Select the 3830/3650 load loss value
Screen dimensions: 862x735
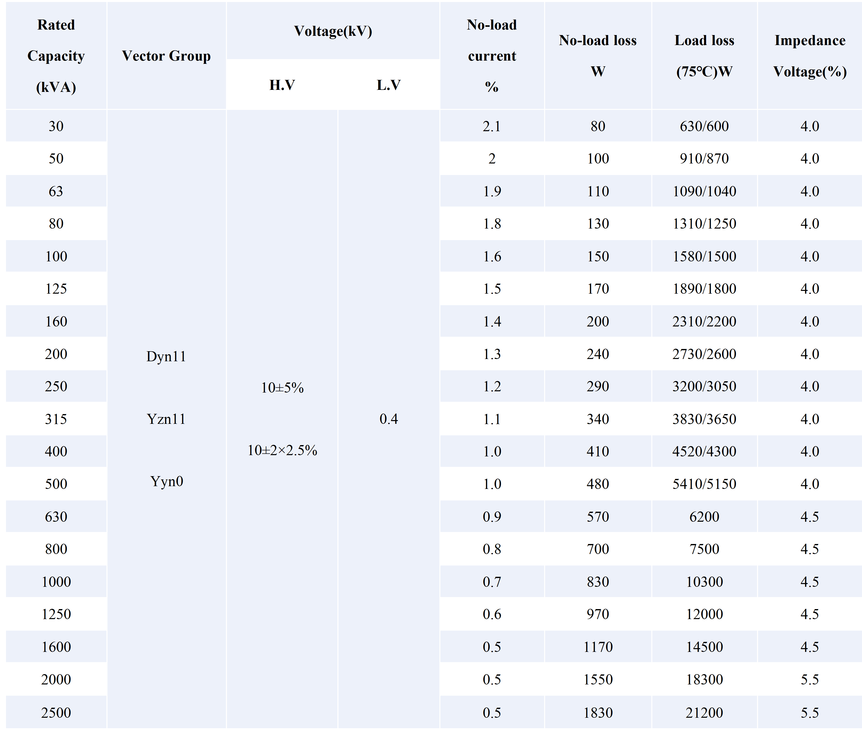704,419
